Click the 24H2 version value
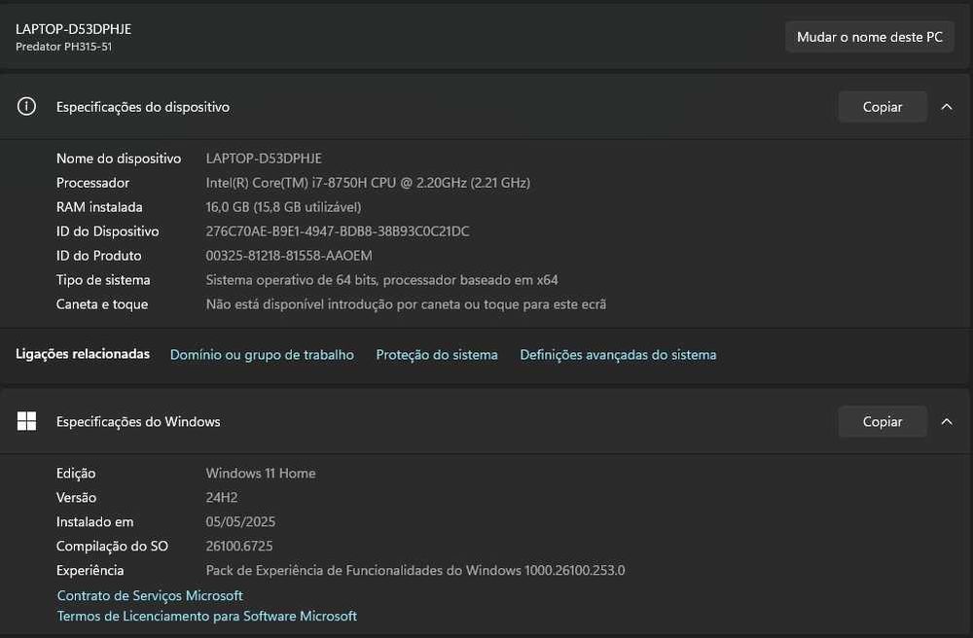 tap(222, 497)
